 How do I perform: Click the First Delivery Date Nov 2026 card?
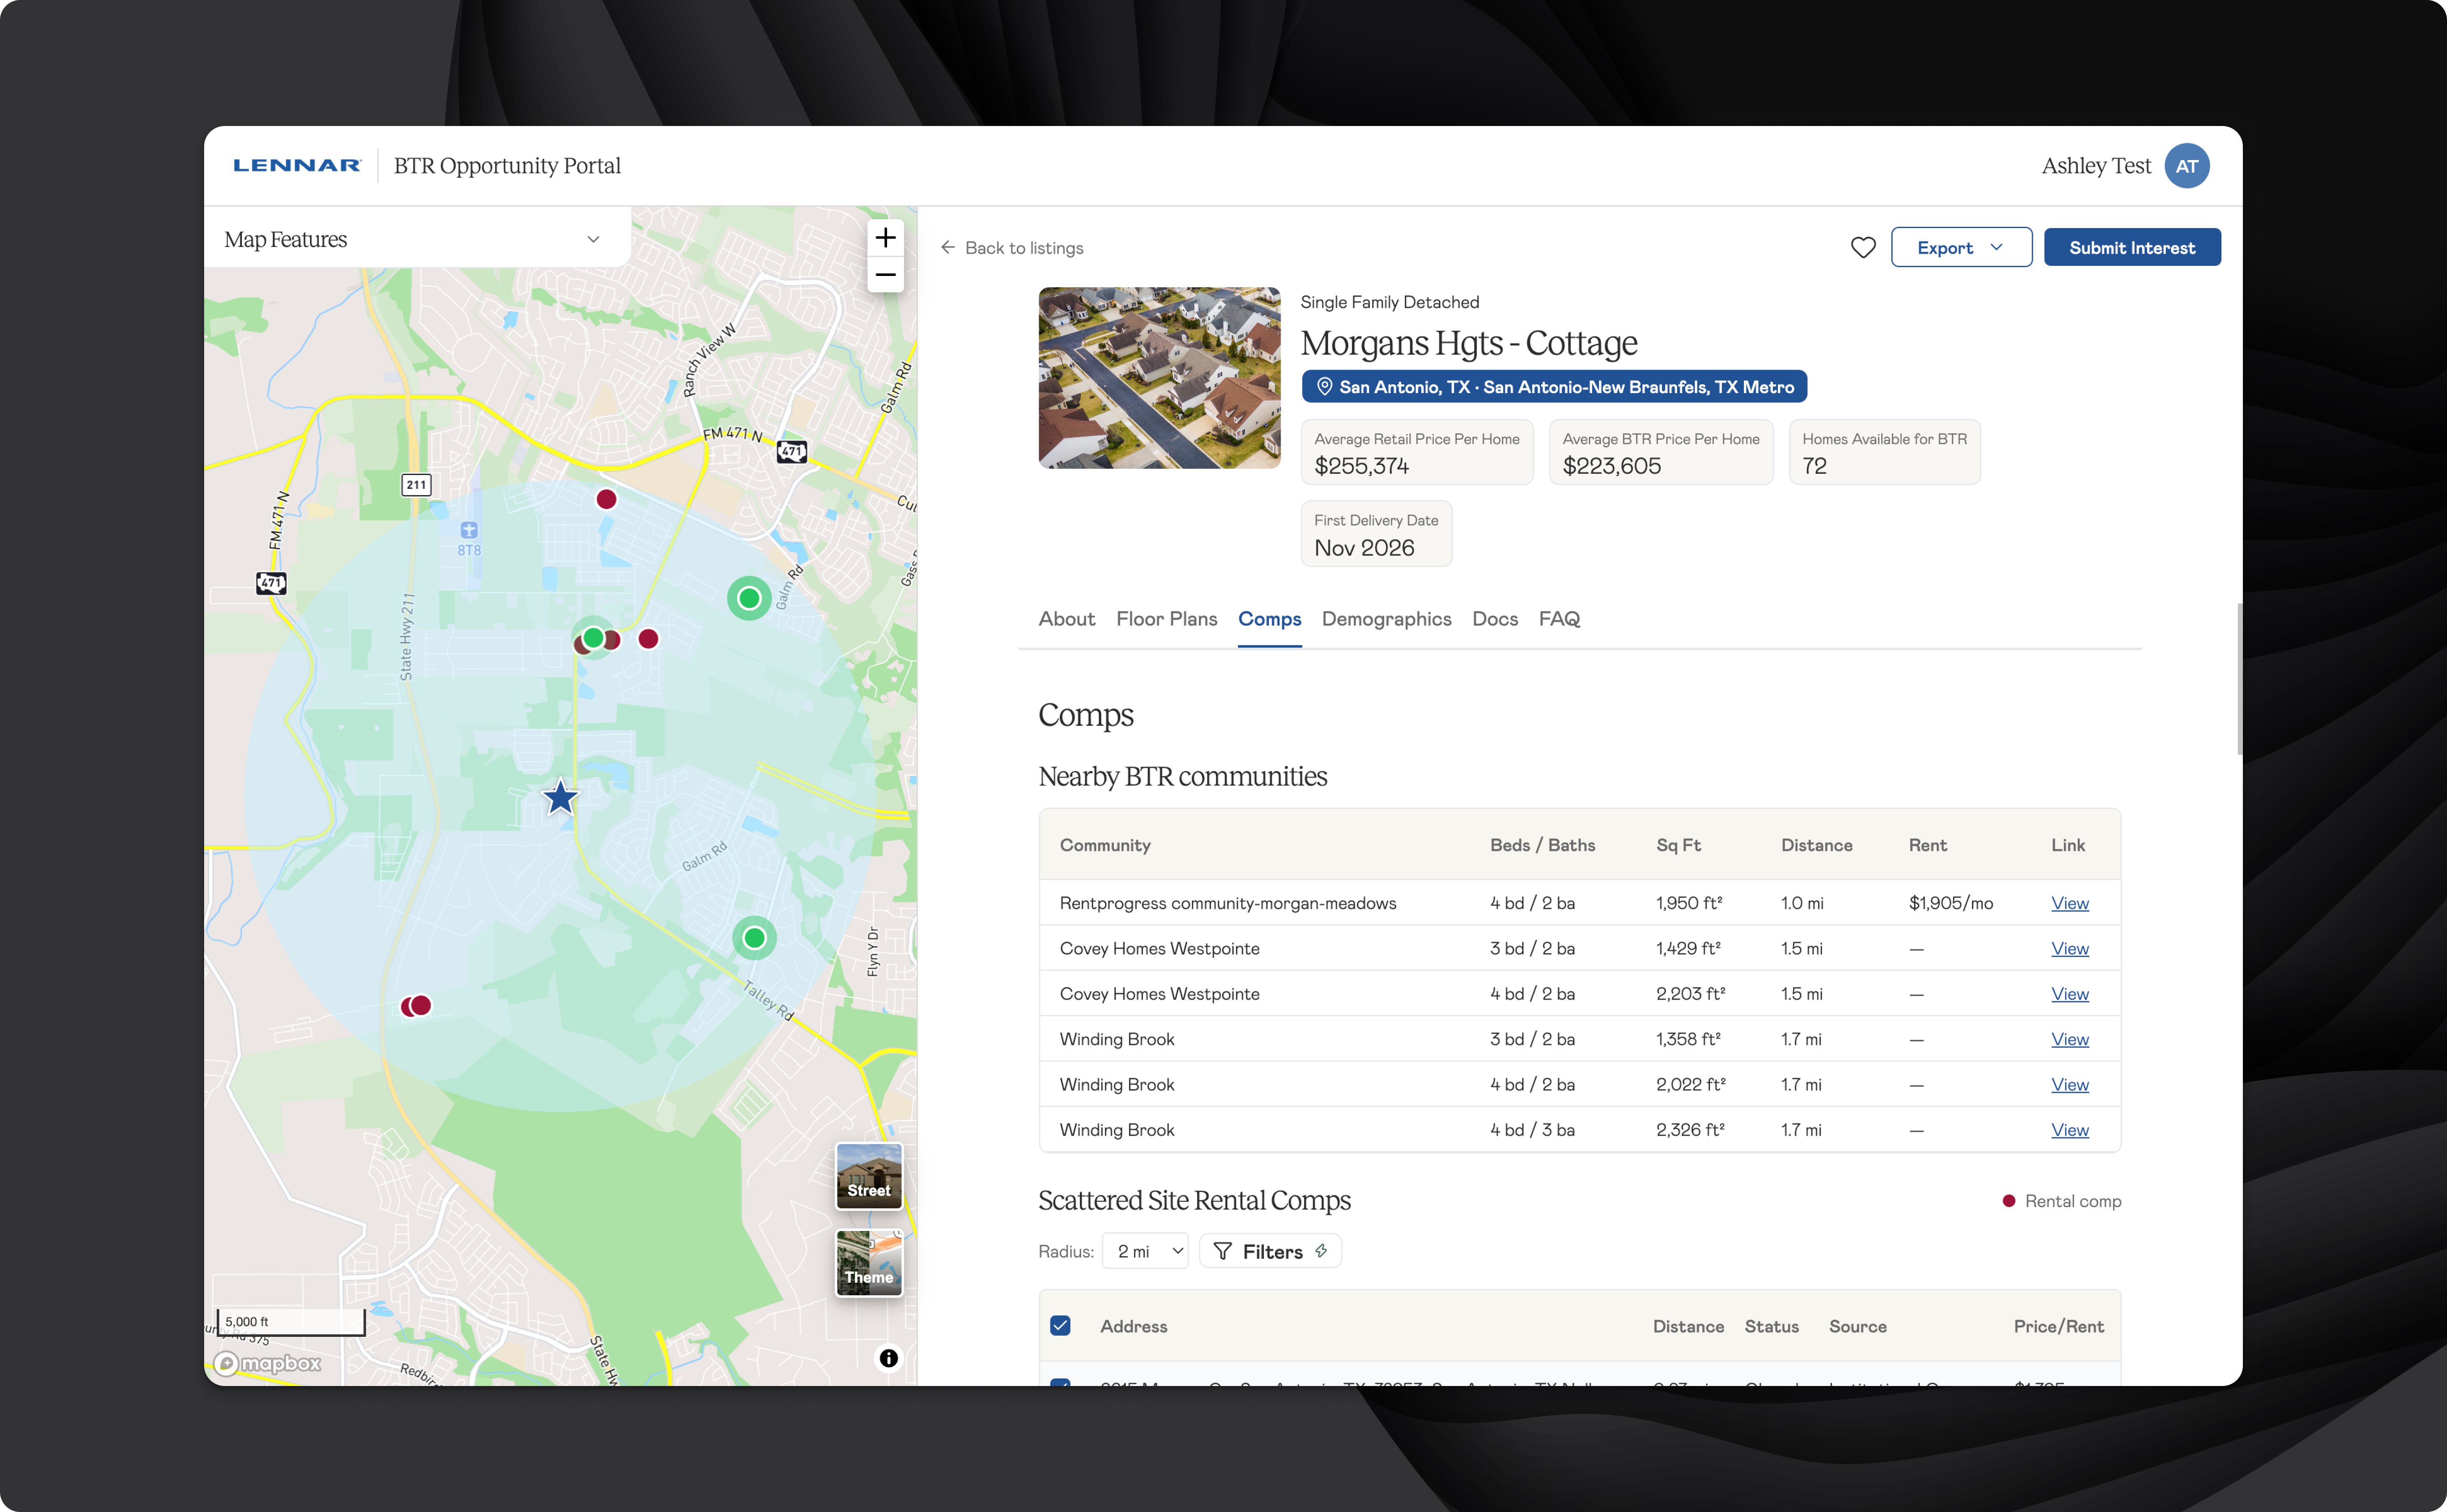pos(1376,534)
